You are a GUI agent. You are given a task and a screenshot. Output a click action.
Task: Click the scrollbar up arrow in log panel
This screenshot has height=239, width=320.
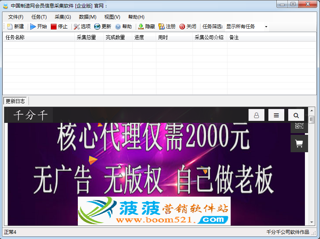[x=312, y=111]
